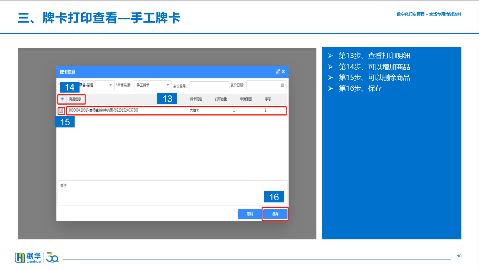Open the calendar icon in 变价日期 field

click(282, 85)
